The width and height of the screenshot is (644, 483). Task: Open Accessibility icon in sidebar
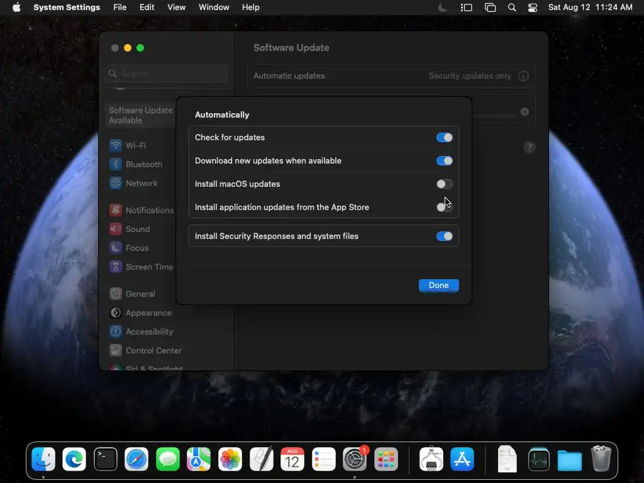click(116, 332)
